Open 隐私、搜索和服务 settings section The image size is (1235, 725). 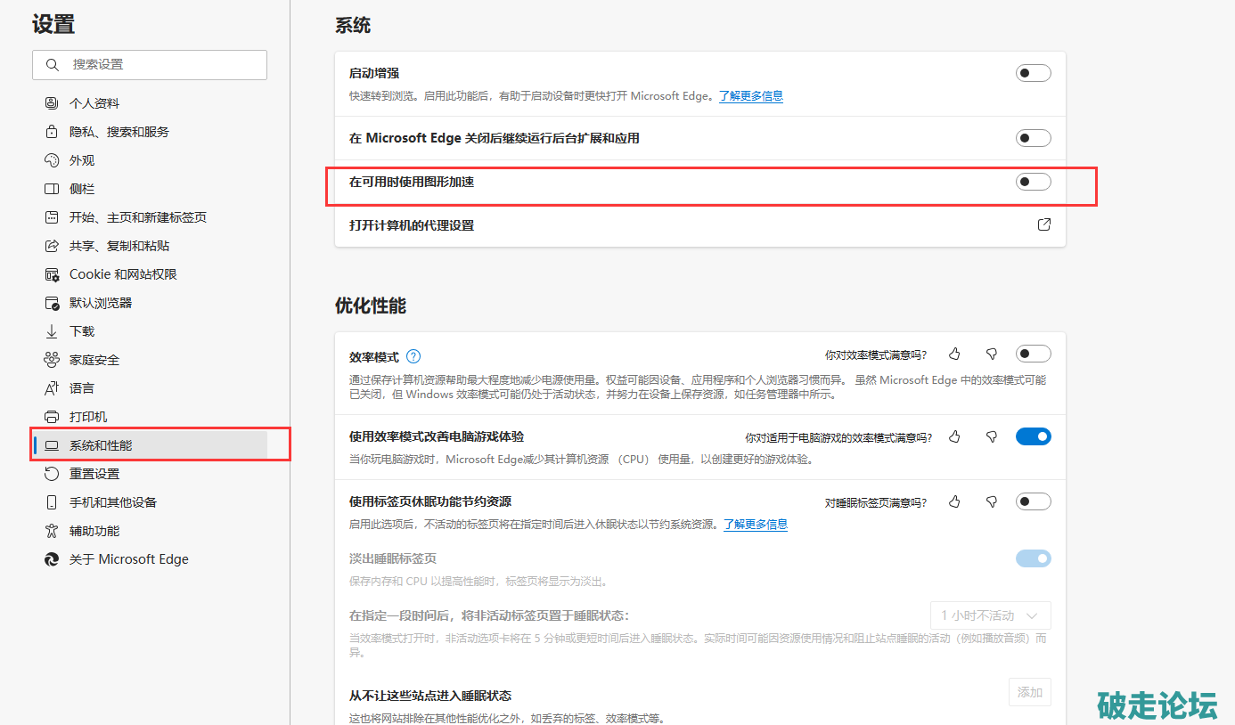[x=119, y=132]
